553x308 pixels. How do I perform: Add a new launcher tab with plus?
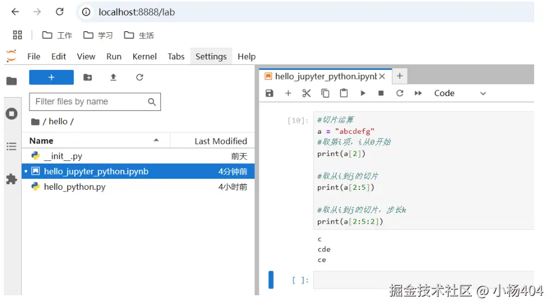[400, 76]
